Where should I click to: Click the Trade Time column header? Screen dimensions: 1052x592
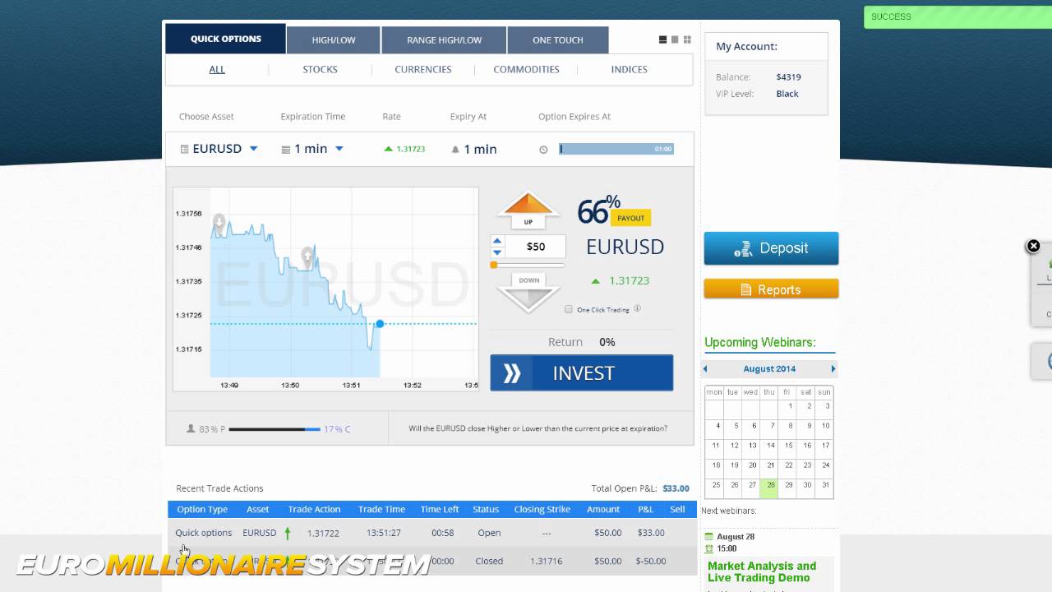(x=381, y=510)
